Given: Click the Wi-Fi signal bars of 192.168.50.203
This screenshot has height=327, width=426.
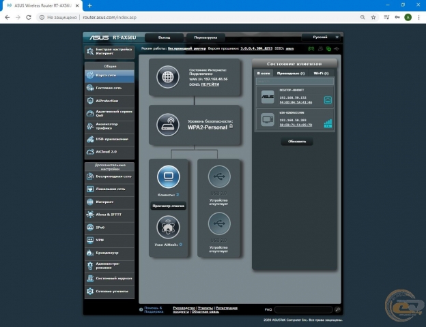Looking at the screenshot, I should click(328, 123).
